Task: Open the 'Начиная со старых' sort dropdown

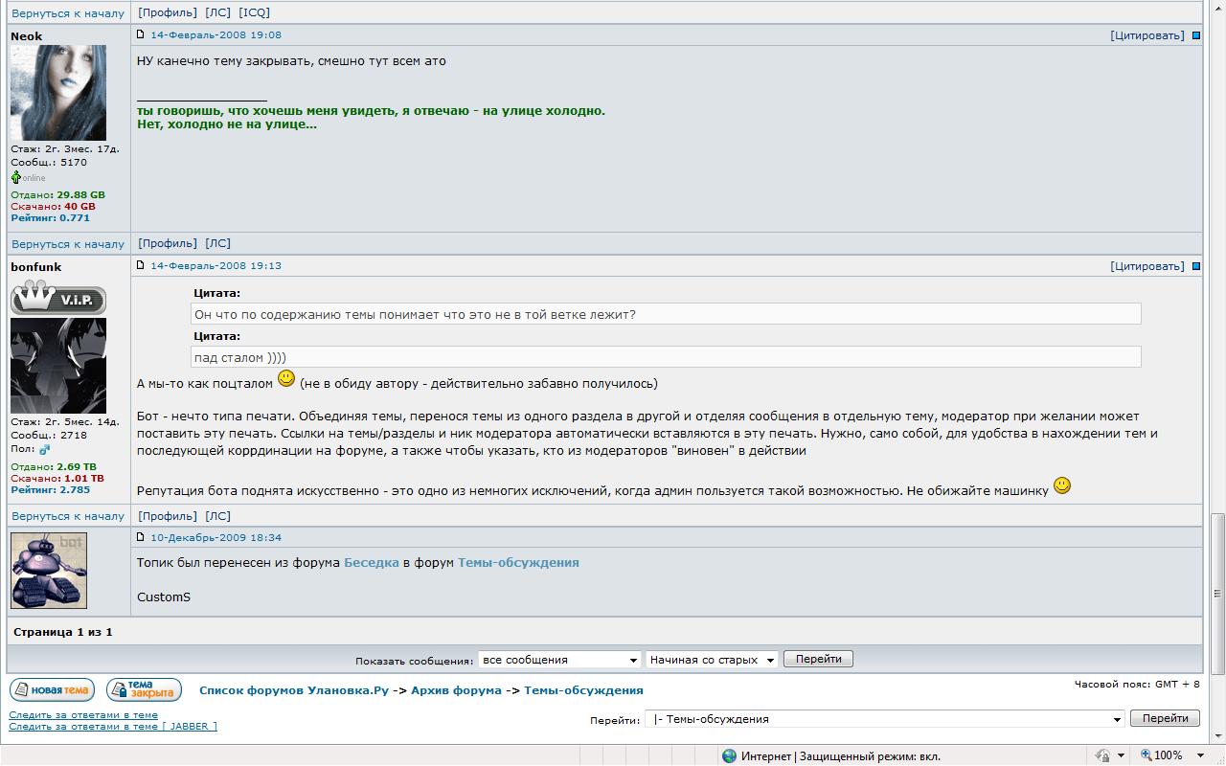Action: [x=712, y=660]
